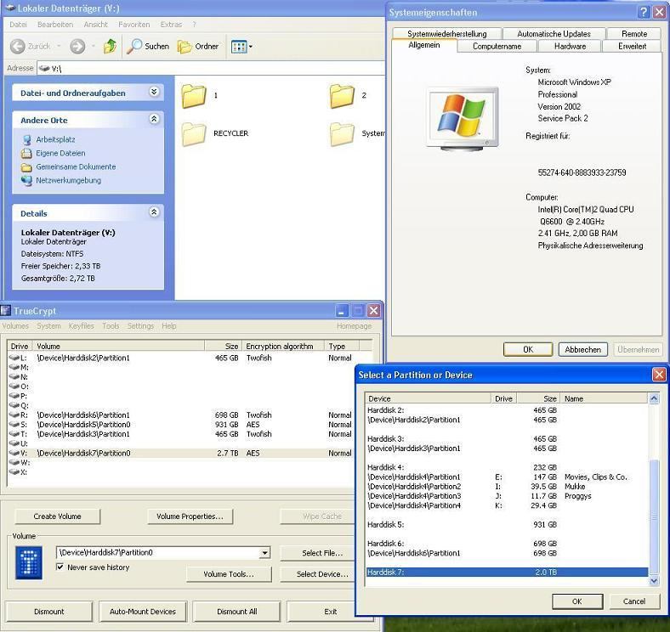The height and width of the screenshot is (632, 670).
Task: Sort TrueCrypt list by Encryption algorithm
Action: [283, 346]
